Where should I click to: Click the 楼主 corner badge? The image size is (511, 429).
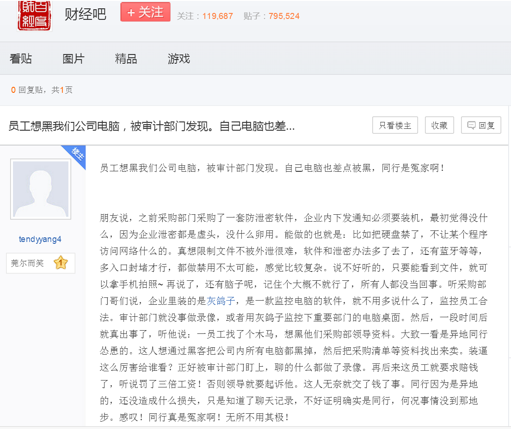[x=77, y=154]
